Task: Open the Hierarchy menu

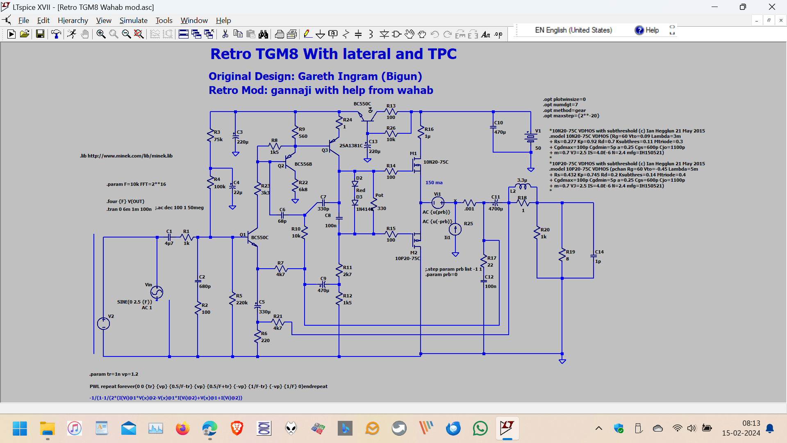Action: click(x=73, y=21)
